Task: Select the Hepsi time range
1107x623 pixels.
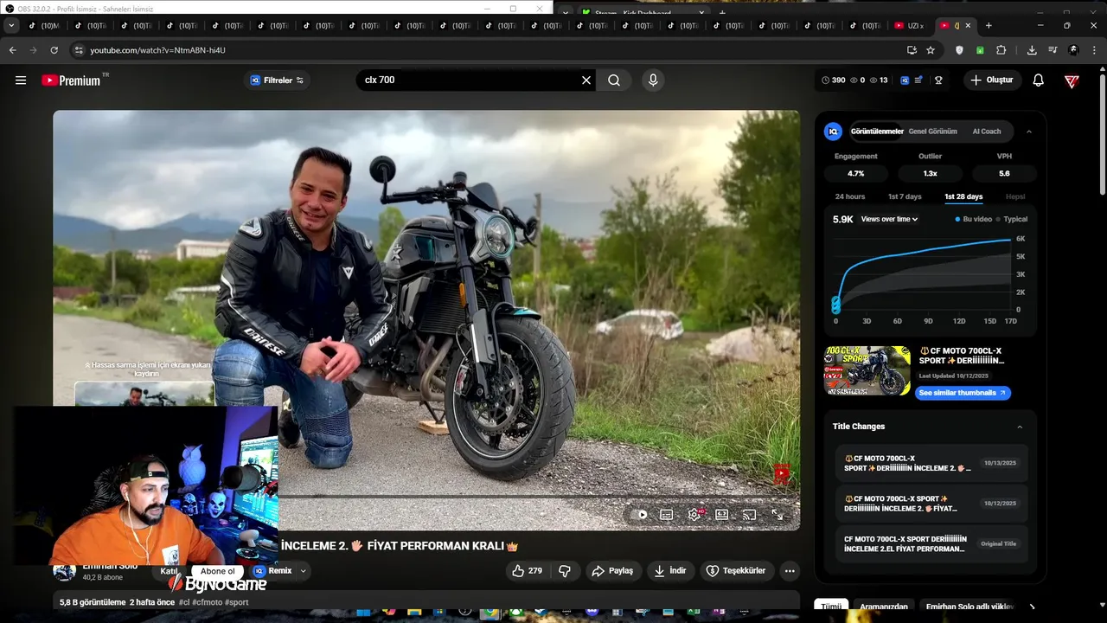Action: 1015,196
